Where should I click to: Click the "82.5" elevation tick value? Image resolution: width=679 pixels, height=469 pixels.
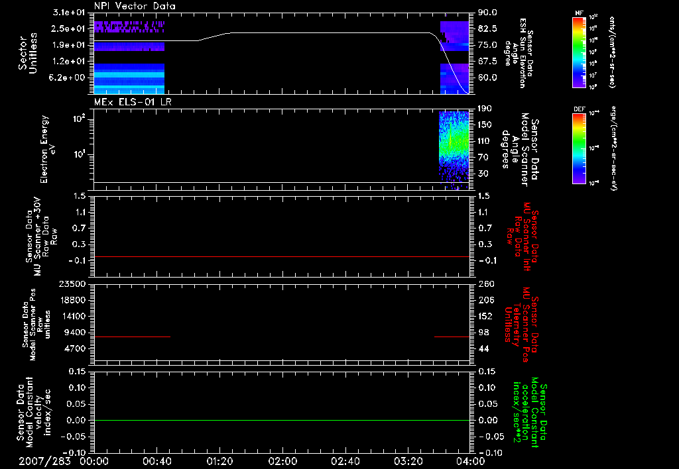(487, 28)
